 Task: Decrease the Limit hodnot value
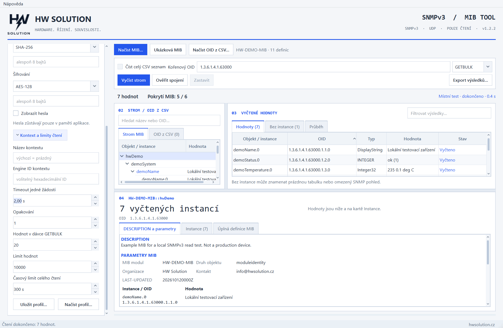[95, 270]
